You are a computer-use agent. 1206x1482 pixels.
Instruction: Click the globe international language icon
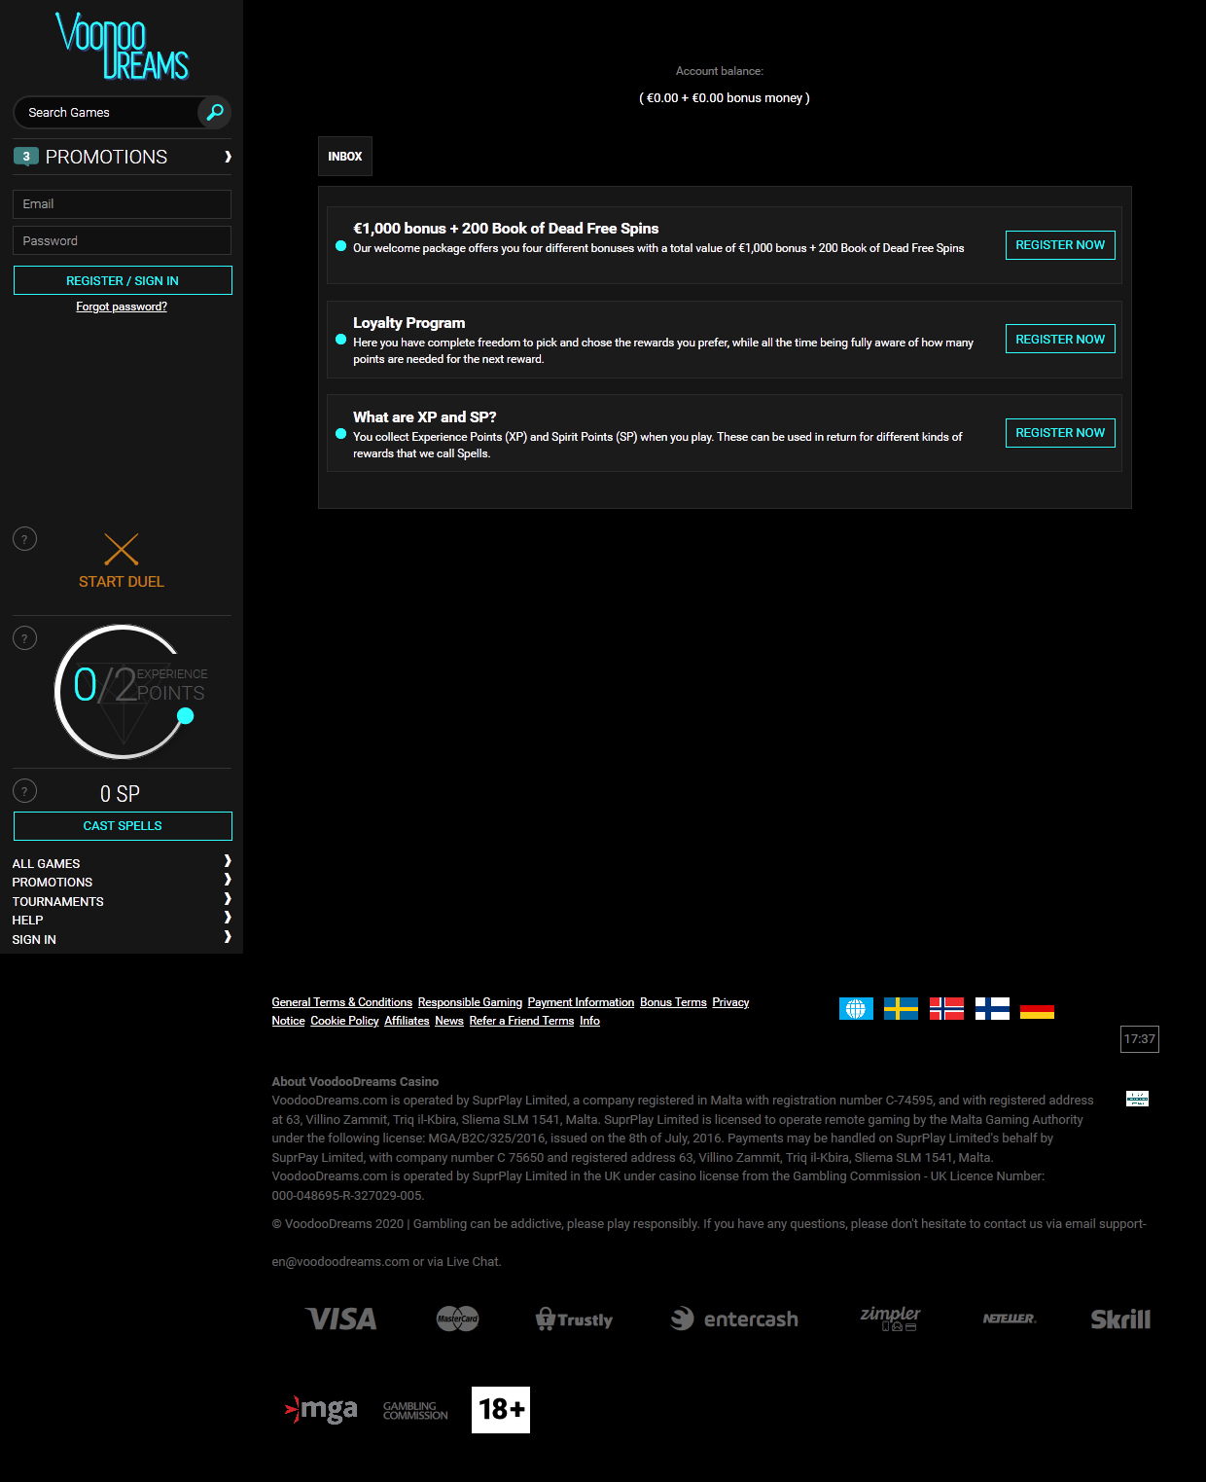tap(856, 1009)
